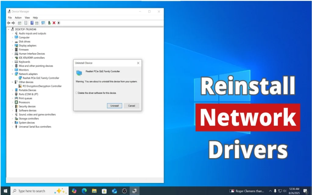Click the date and time in the taskbar

294,191
